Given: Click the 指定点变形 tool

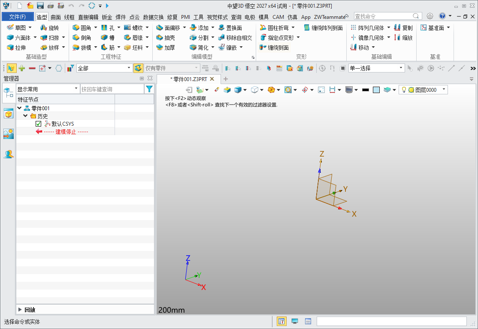Looking at the screenshot, I should (277, 38).
